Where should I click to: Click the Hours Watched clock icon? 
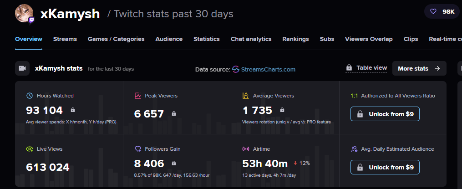[30, 96]
